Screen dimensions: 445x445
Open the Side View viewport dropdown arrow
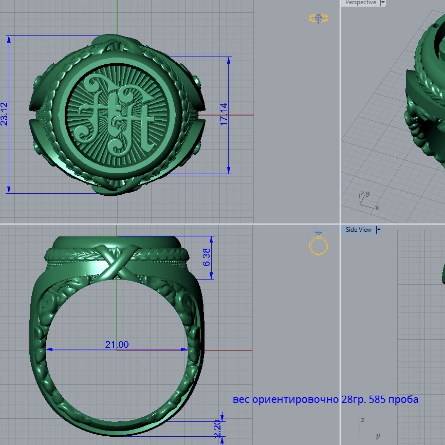coord(379,230)
